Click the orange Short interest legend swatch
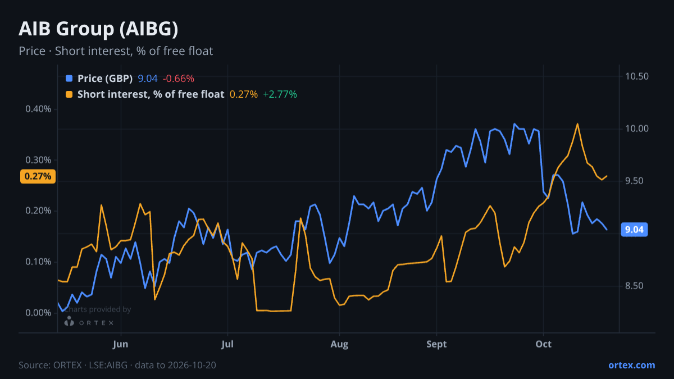This screenshot has width=674, height=379. 69,94
